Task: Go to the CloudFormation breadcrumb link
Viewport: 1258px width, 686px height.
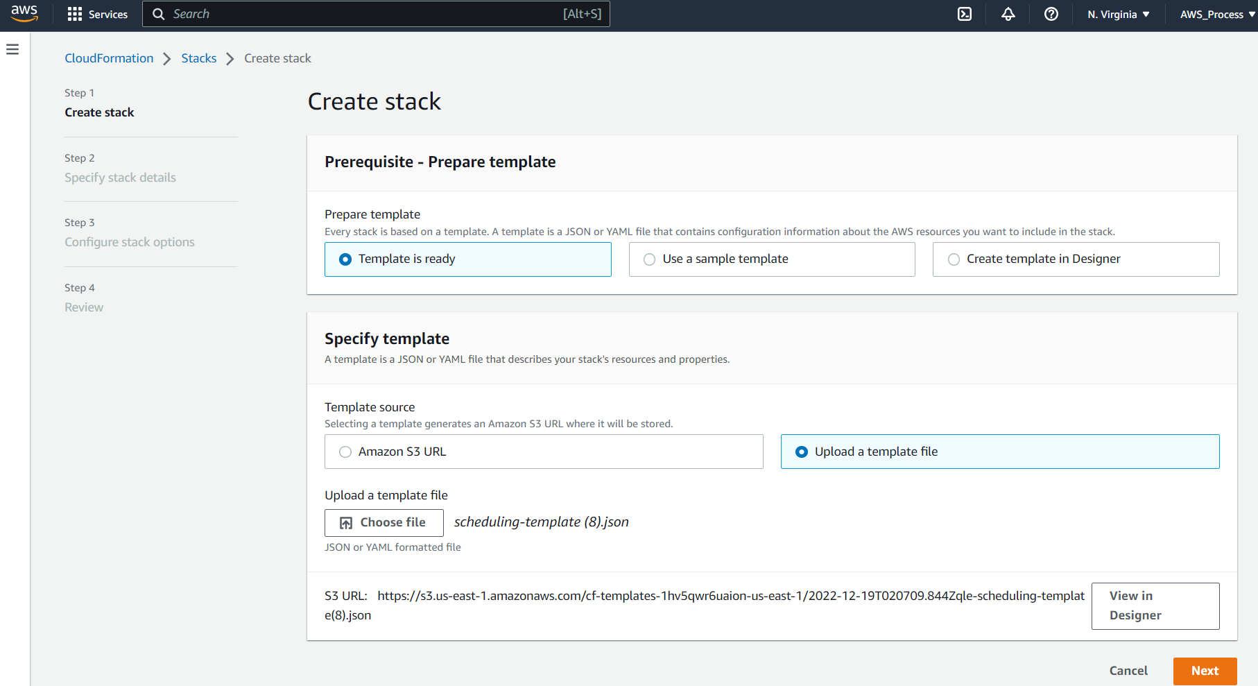Action: [109, 58]
